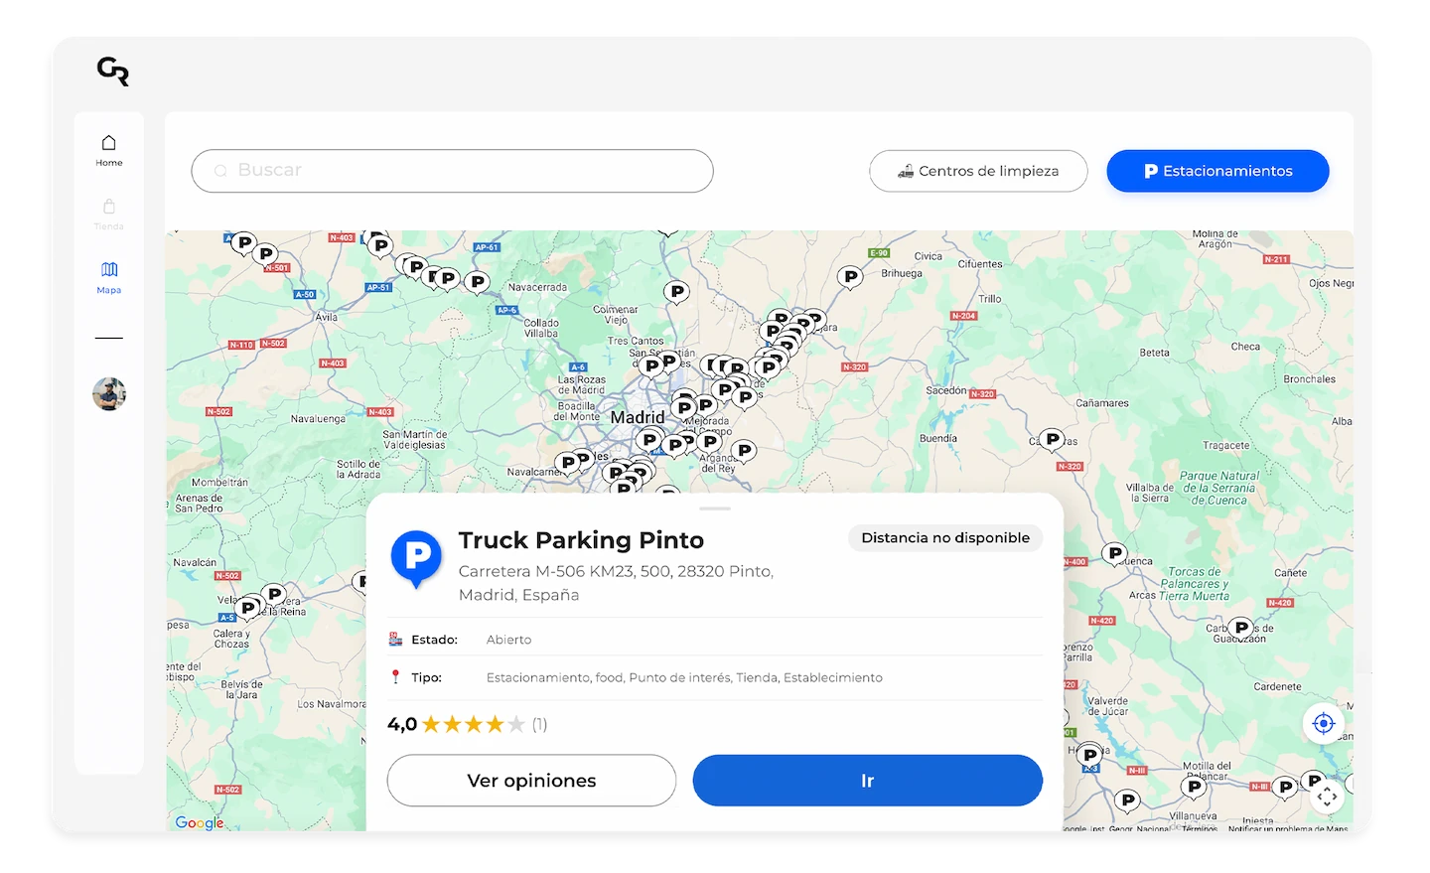Click into the Buscar search field

[452, 171]
